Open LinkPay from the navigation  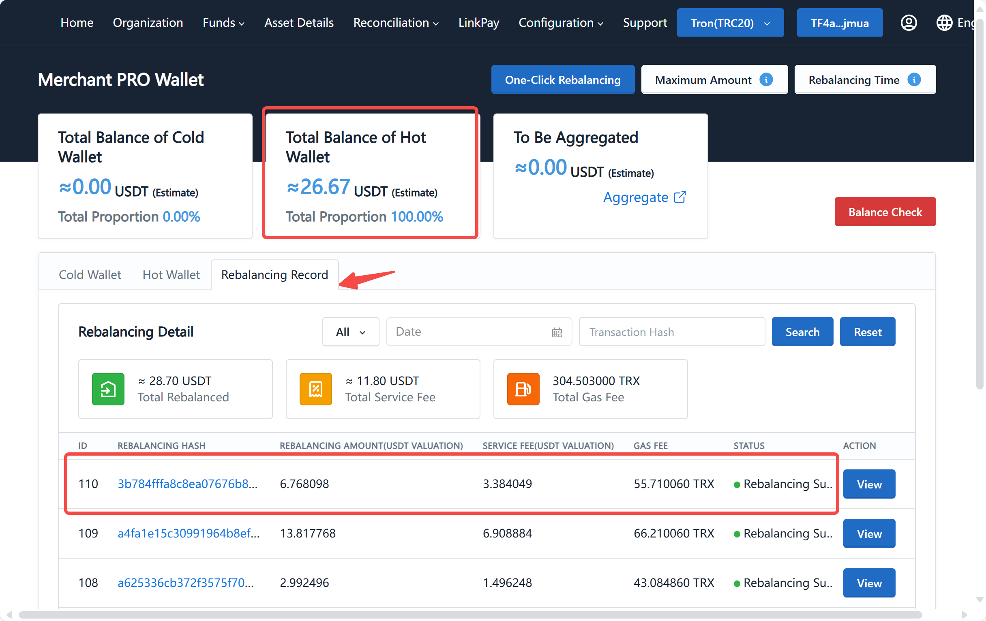coord(478,23)
